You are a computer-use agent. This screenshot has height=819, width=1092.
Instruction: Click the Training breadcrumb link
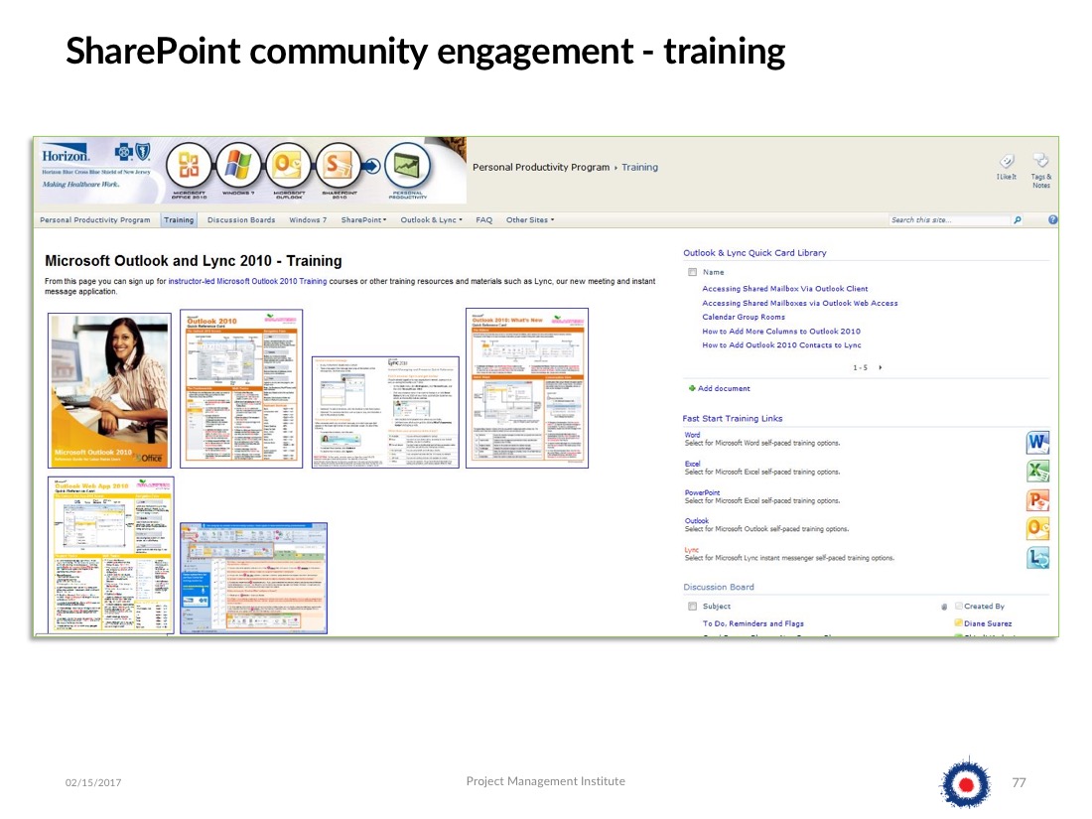[x=639, y=167]
